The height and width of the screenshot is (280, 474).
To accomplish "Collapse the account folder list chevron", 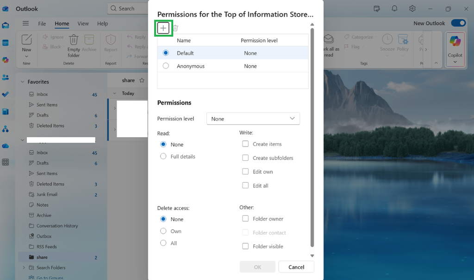I will point(22,140).
